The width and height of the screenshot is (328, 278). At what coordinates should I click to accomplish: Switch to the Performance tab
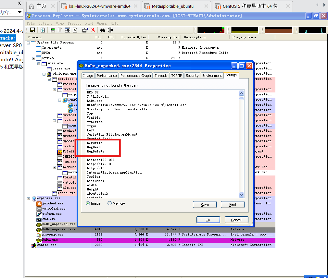coord(107,76)
